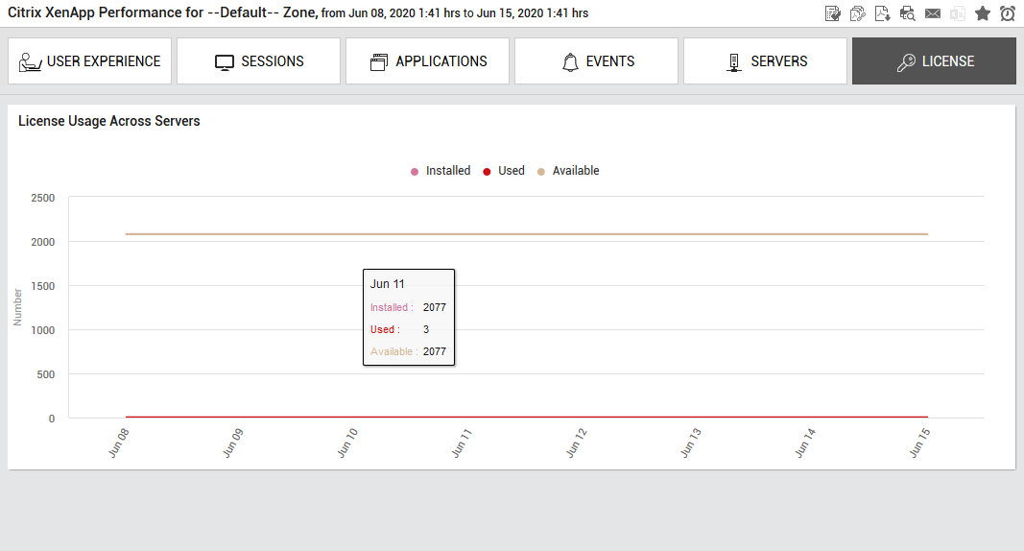This screenshot has width=1024, height=551.
Task: Click the Installed label in tooltip
Action: [x=392, y=307]
